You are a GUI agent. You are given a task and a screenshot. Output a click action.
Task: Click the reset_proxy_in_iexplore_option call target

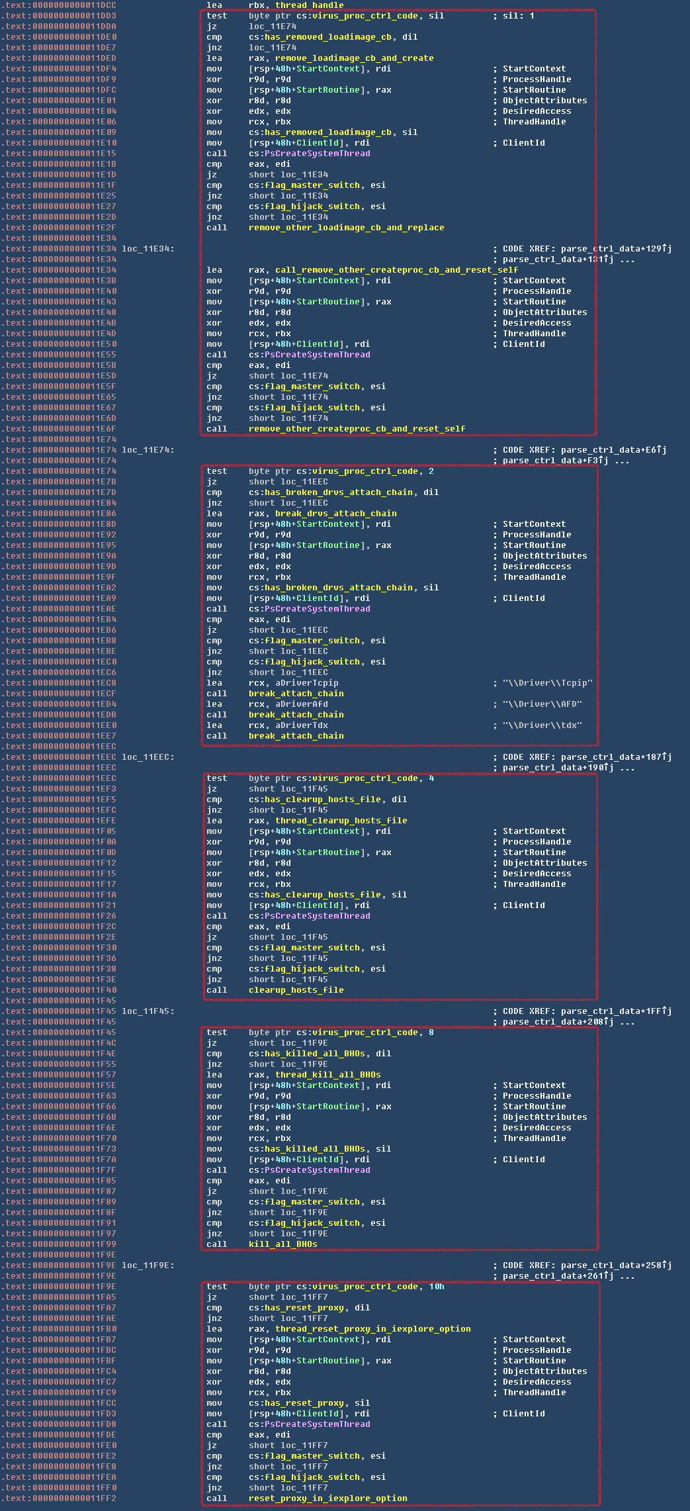(327, 1498)
